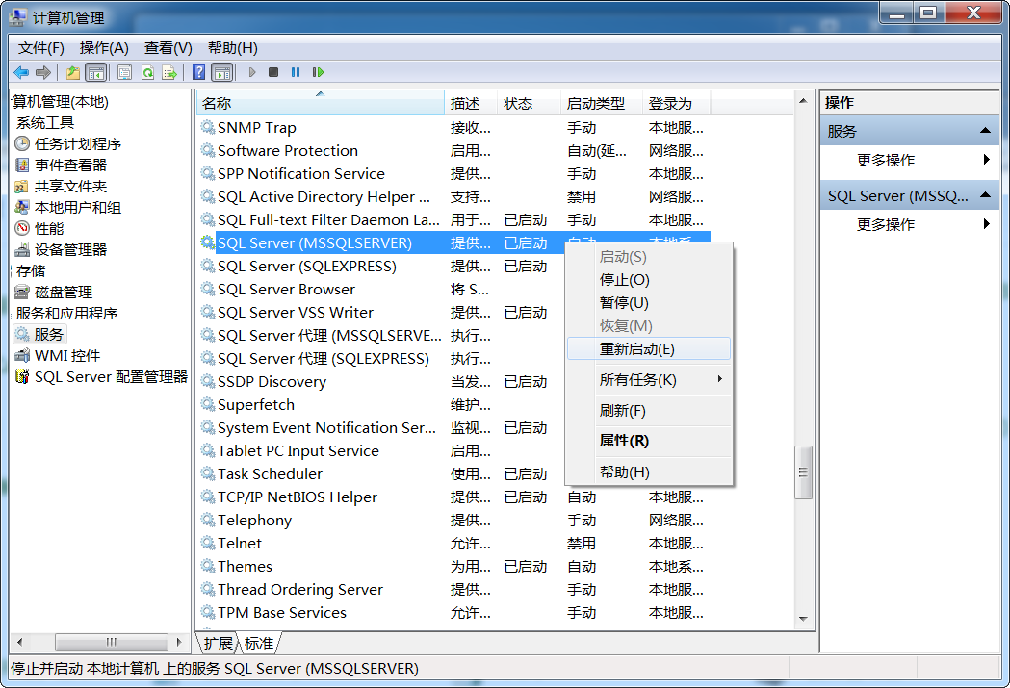The image size is (1010, 688).
Task: Click the green Refresh toolbar icon
Action: (x=147, y=73)
